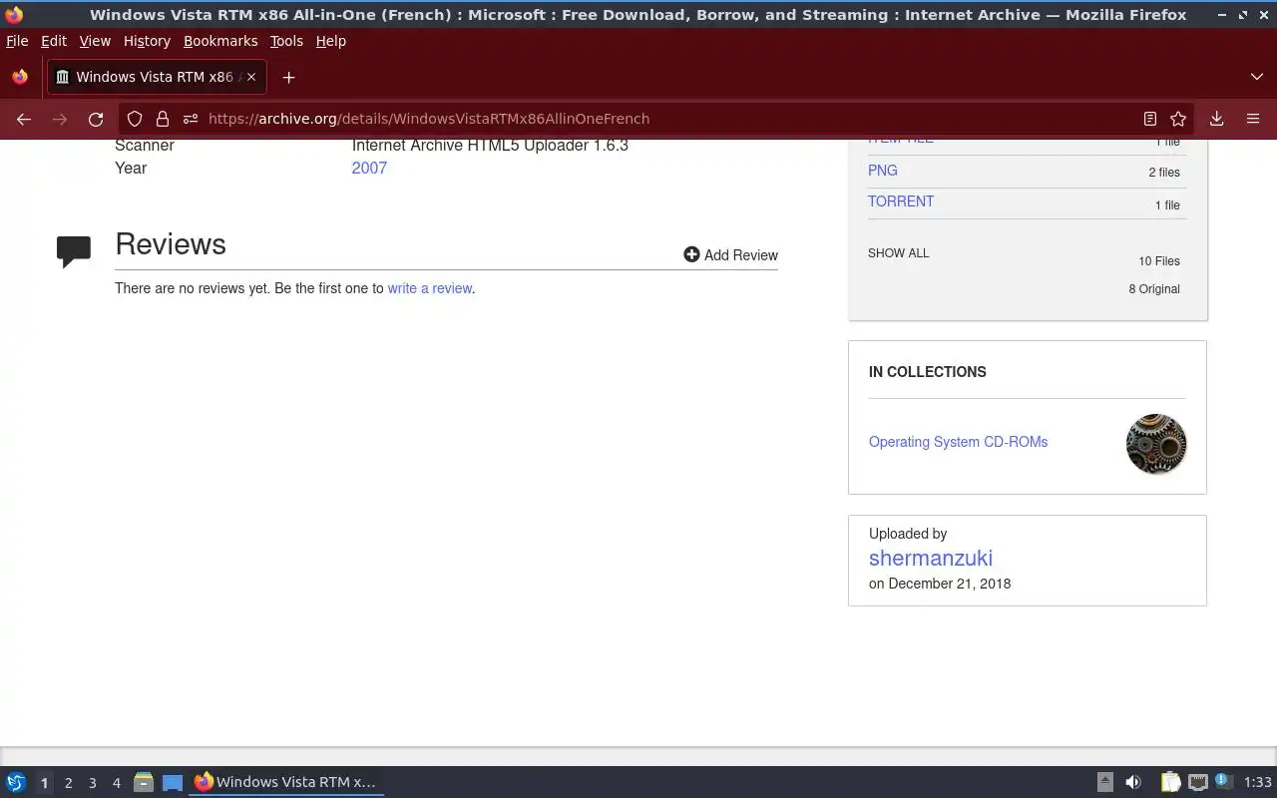Screen dimensions: 1277x798
Task: Click the '1 file' count beside TORRENT
Action: click(x=1167, y=205)
